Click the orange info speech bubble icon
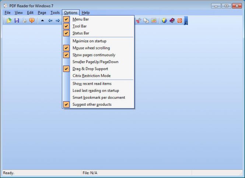The width and height of the screenshot is (245, 178). pos(32,21)
